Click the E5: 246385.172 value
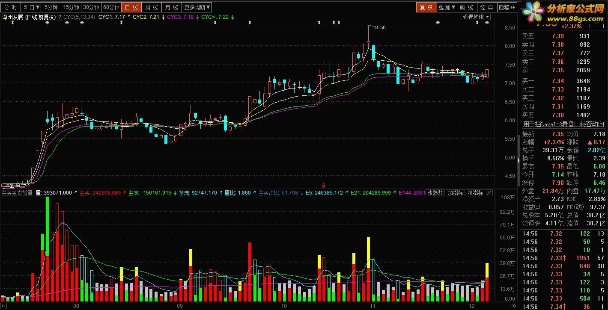 point(324,193)
